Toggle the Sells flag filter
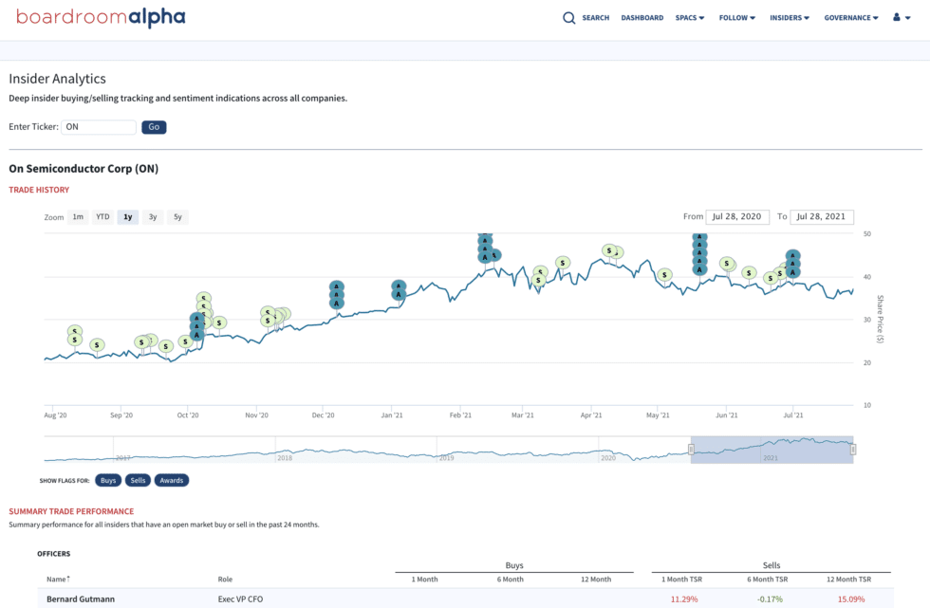This screenshot has height=608, width=930. [x=138, y=480]
